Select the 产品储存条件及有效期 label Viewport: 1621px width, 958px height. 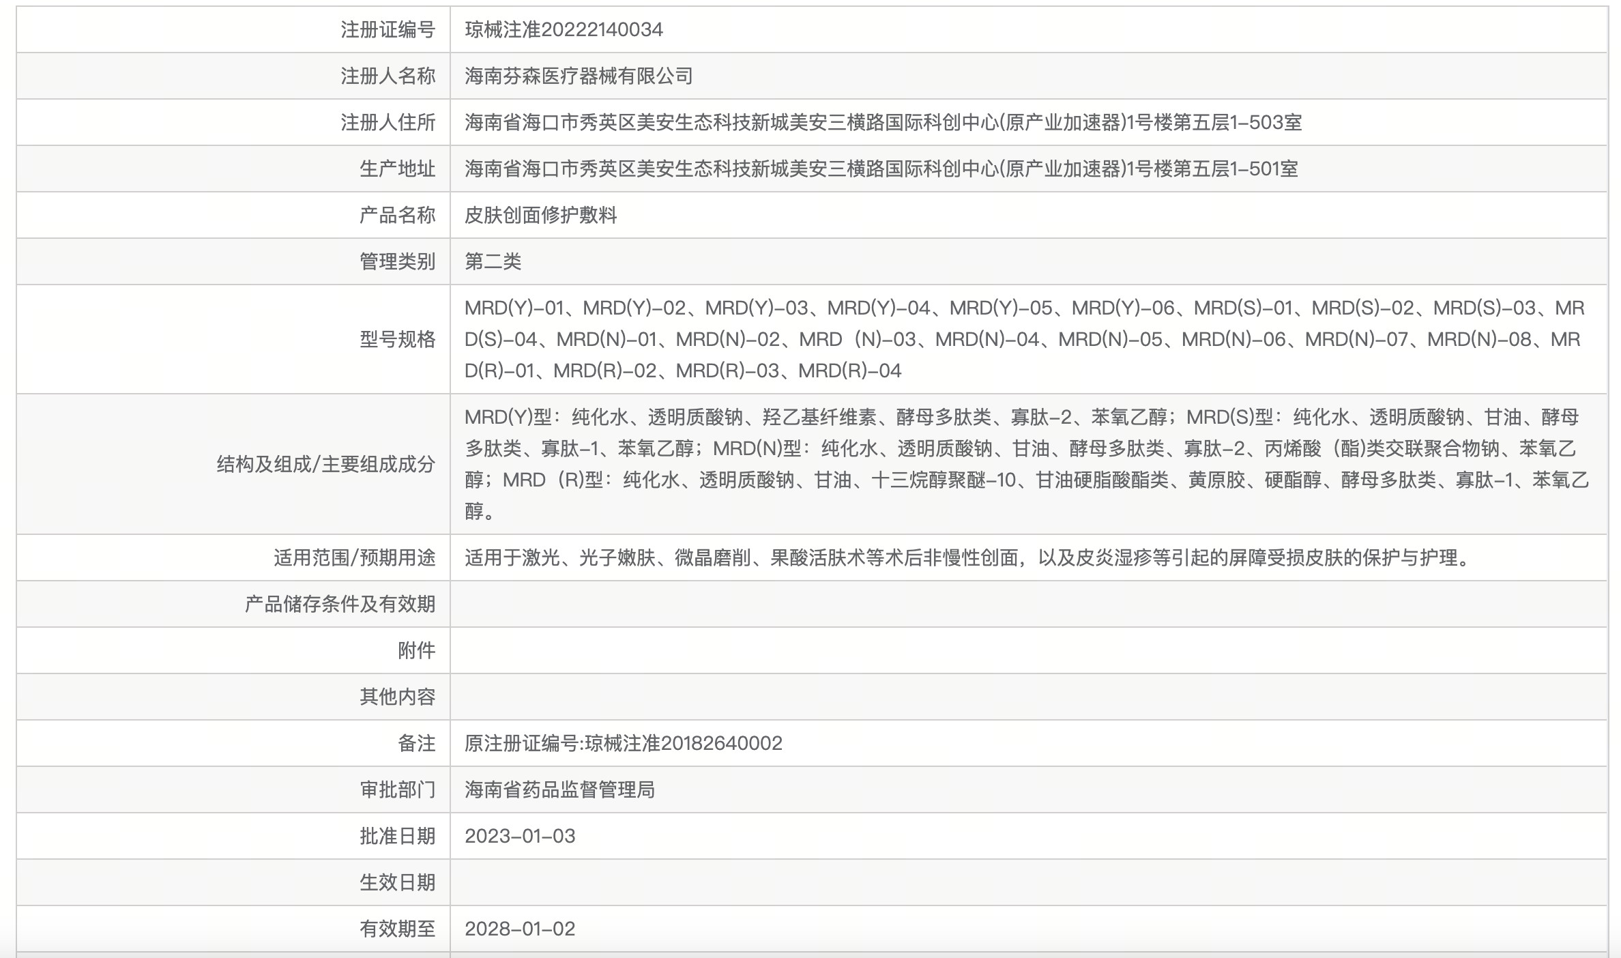340,604
